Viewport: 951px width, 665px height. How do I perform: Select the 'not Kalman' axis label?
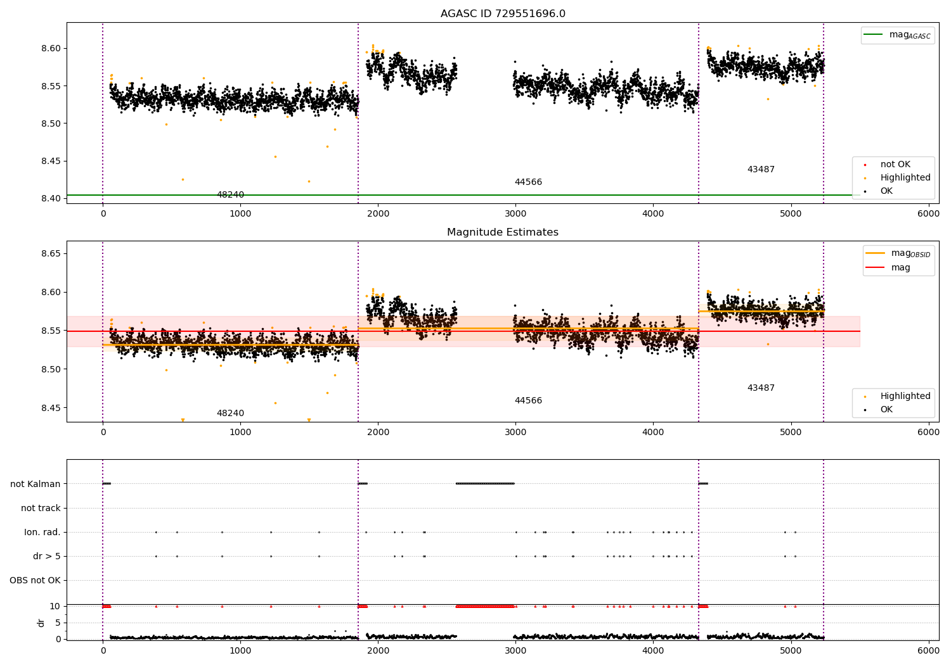(36, 484)
